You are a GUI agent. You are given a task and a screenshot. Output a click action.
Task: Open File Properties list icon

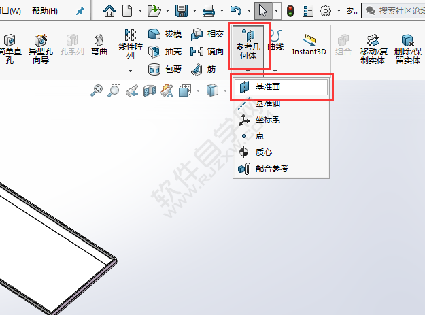coord(308,11)
